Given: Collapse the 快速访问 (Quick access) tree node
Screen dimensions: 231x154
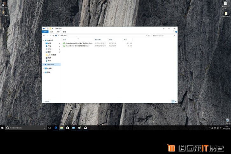Looking at the screenshot, I should [43, 40].
